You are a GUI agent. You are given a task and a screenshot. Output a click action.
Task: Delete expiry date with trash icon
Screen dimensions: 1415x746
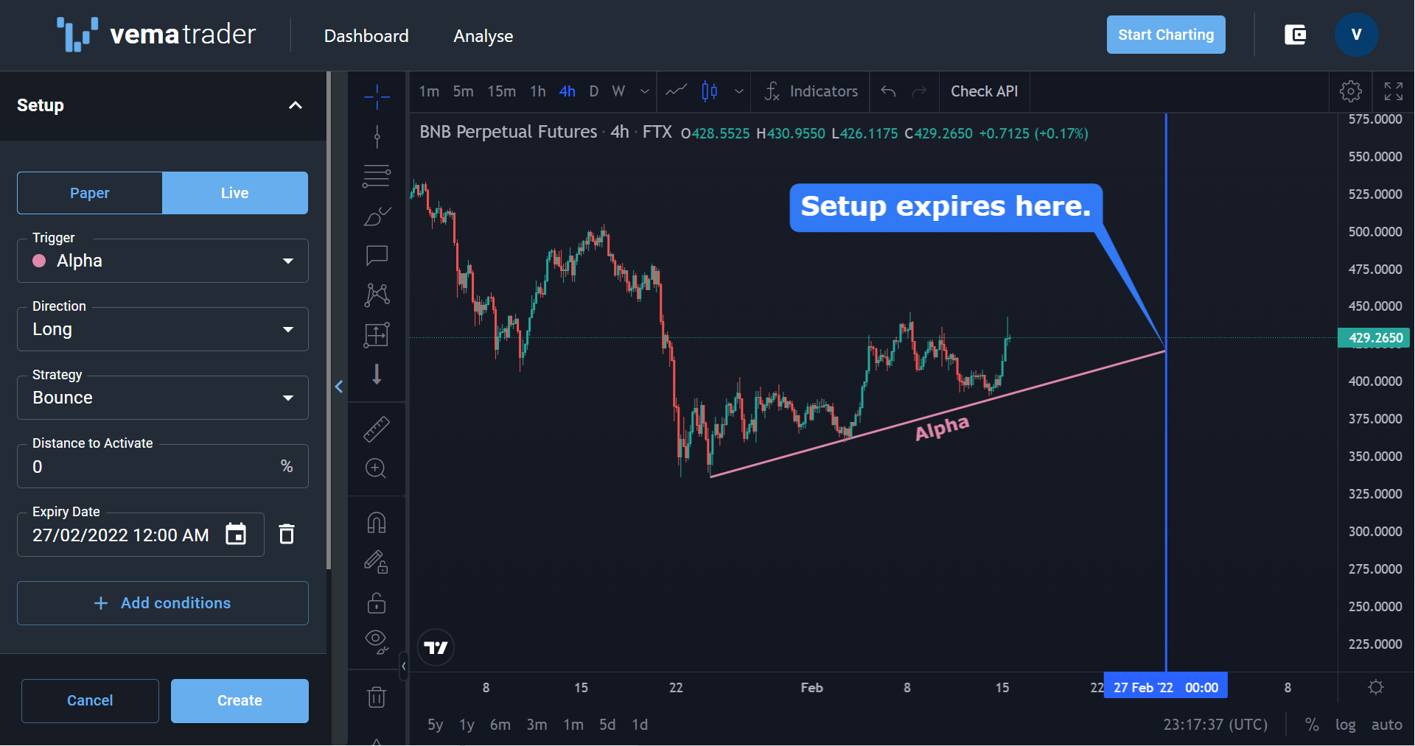pos(287,534)
